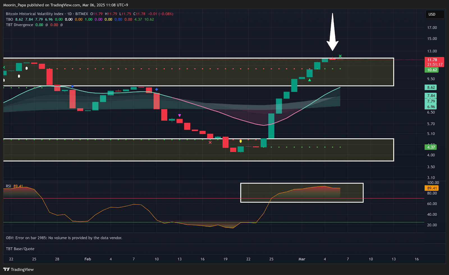Select the green 10.62 price axis label

[x=432, y=70]
